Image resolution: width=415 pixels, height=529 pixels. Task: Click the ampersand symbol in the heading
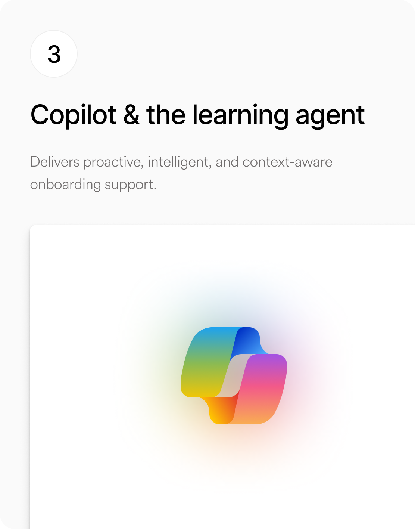pos(131,115)
